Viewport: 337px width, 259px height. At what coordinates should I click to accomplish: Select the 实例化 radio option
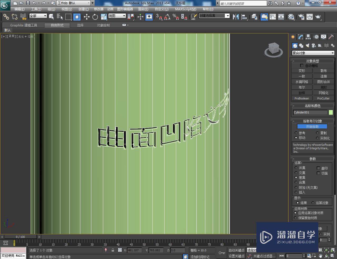coord(317,138)
